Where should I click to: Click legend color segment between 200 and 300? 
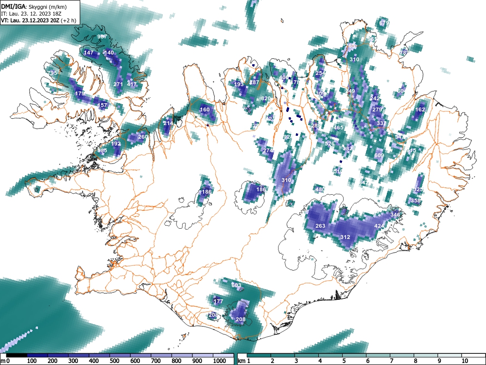[58, 356]
